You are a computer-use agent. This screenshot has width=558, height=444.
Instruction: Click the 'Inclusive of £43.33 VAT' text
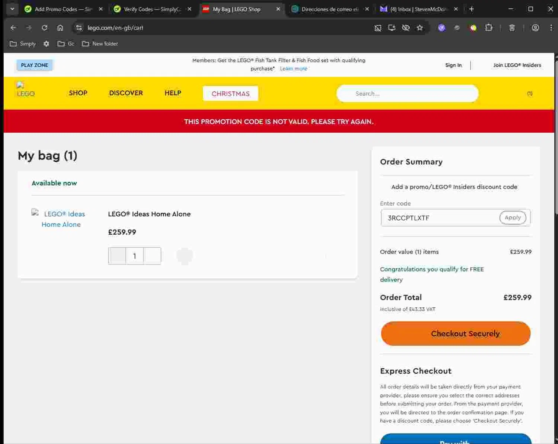tap(407, 309)
